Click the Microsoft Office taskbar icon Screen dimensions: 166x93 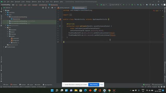100,90
